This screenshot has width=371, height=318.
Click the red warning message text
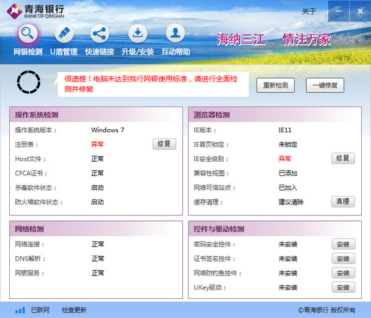[x=151, y=84]
